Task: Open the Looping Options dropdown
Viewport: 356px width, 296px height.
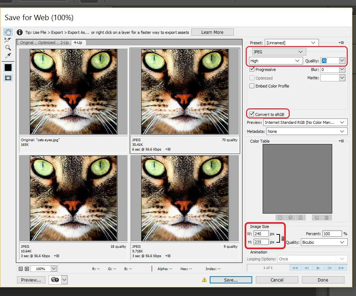Action: (x=313, y=259)
